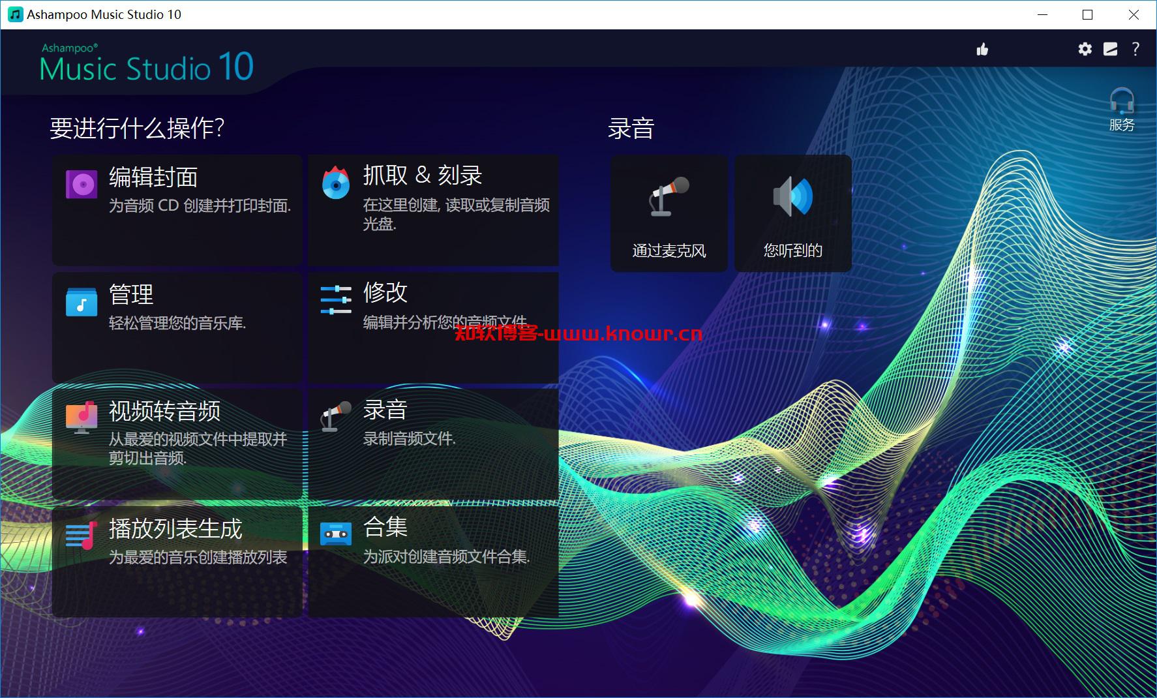Click the text 从最爱的视频文件中提取并剪切出音频.
The height and width of the screenshot is (698, 1157).
(198, 448)
